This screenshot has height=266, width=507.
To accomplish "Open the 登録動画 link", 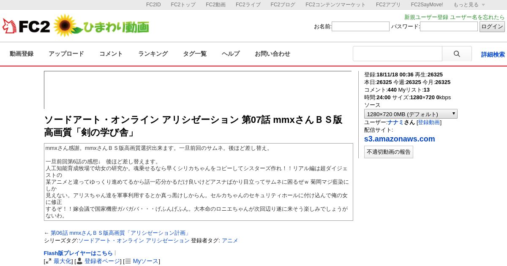I will coord(429,122).
